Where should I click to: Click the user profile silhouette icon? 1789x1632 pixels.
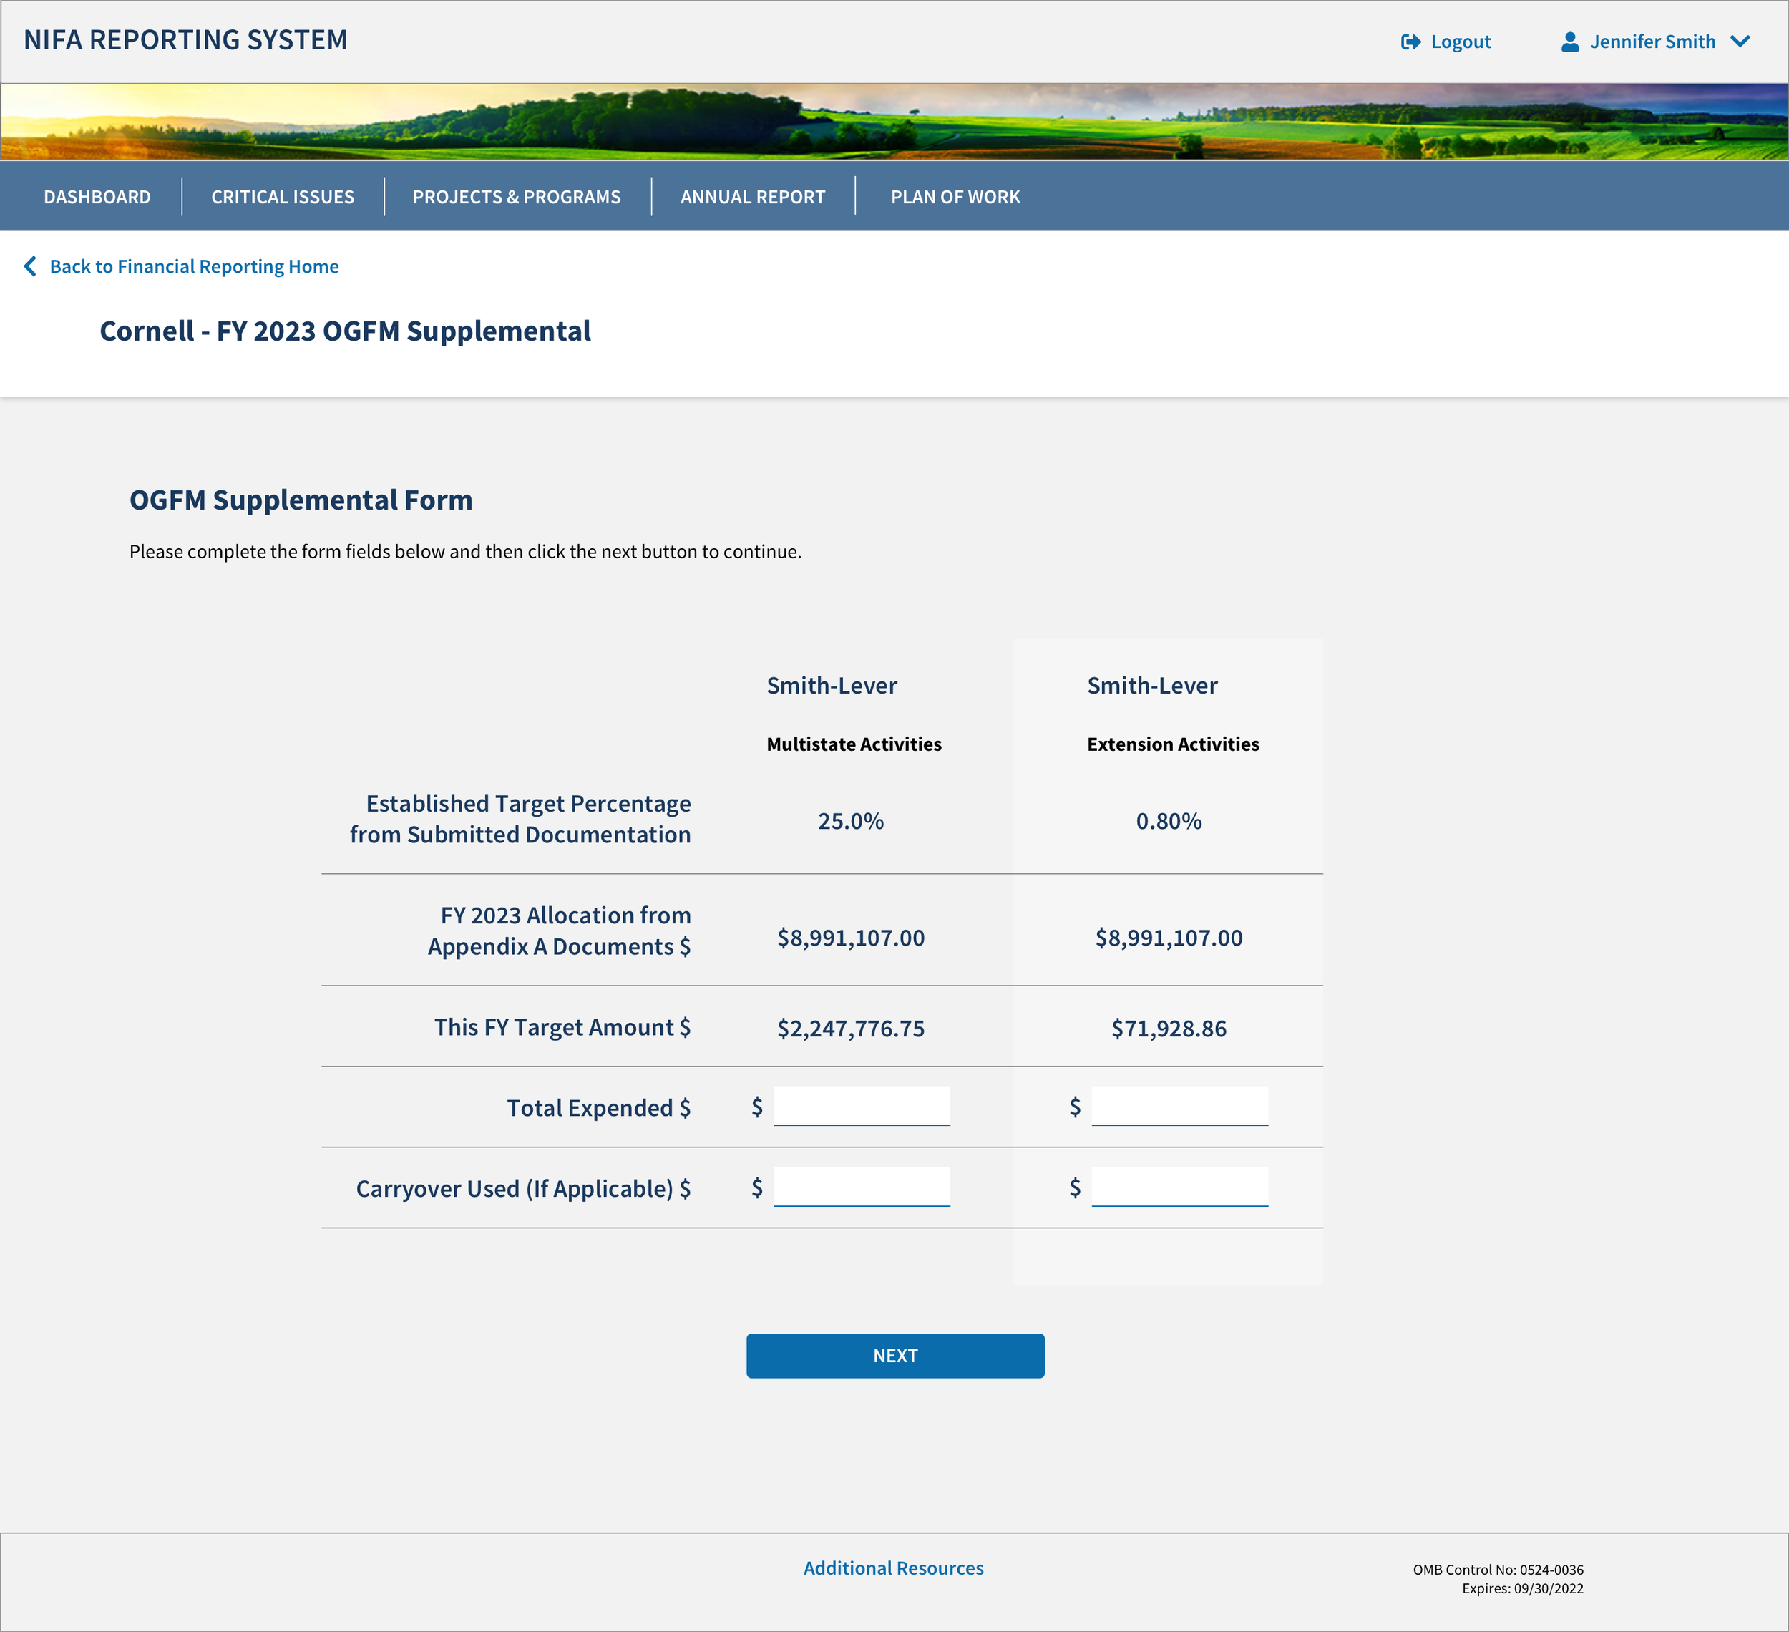1569,42
